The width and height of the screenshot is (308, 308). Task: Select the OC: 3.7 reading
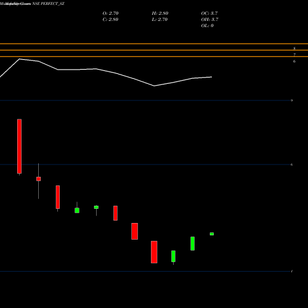tap(209, 13)
